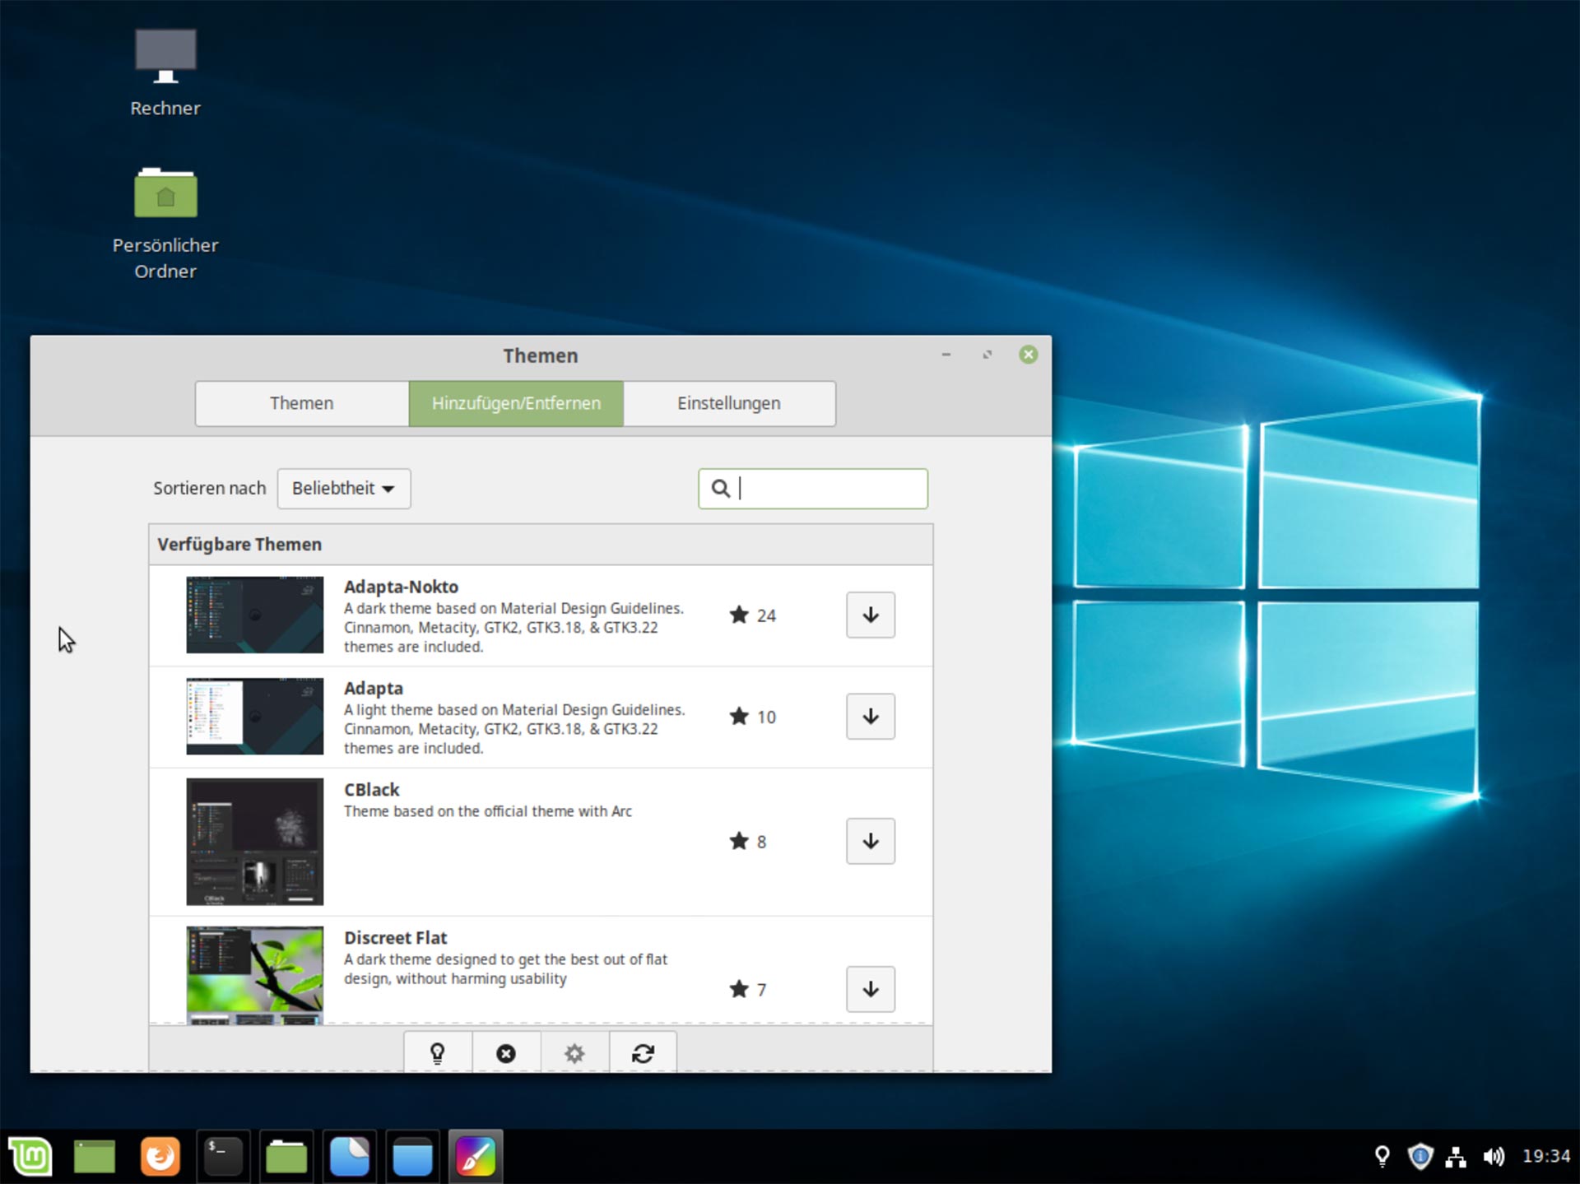Download the Discreet Flat theme

pos(870,989)
